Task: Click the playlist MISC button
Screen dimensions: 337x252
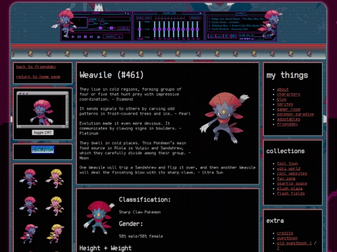Action: [234, 36]
